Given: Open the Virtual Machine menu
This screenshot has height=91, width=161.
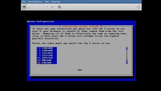Looking at the screenshot, I should [35, 2].
